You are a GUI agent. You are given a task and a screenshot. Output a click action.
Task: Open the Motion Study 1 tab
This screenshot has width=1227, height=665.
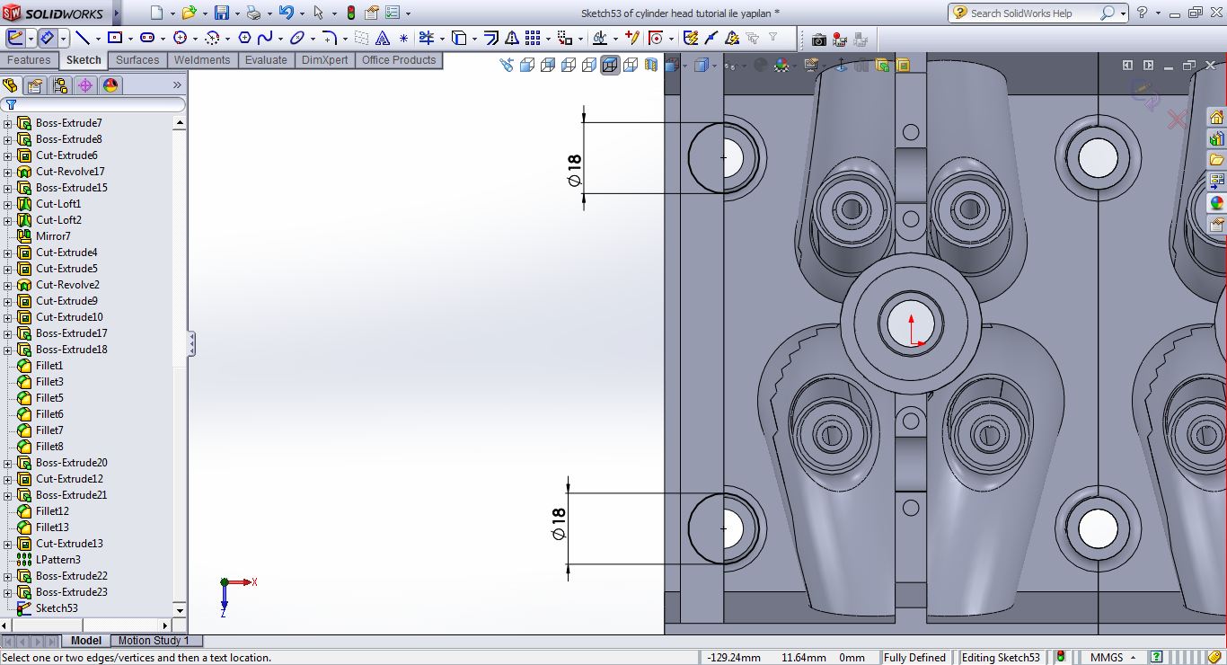(x=154, y=641)
